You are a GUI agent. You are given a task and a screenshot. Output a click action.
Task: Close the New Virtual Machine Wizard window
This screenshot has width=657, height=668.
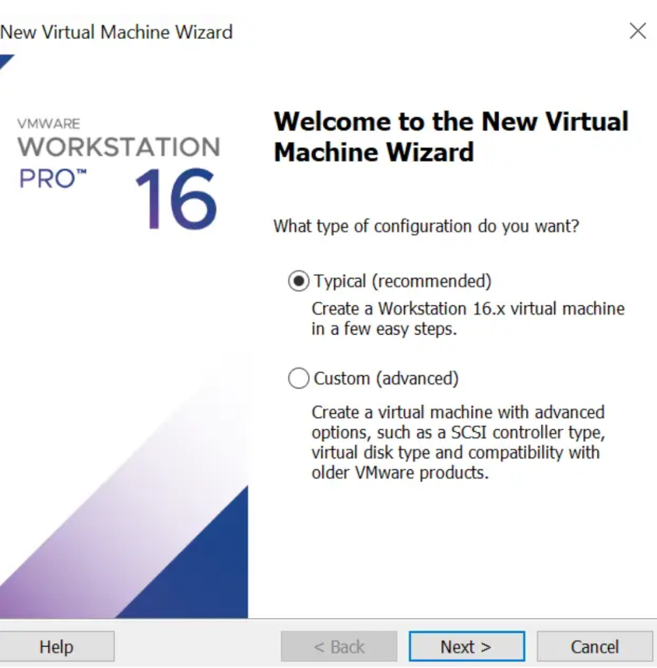pyautogui.click(x=637, y=31)
